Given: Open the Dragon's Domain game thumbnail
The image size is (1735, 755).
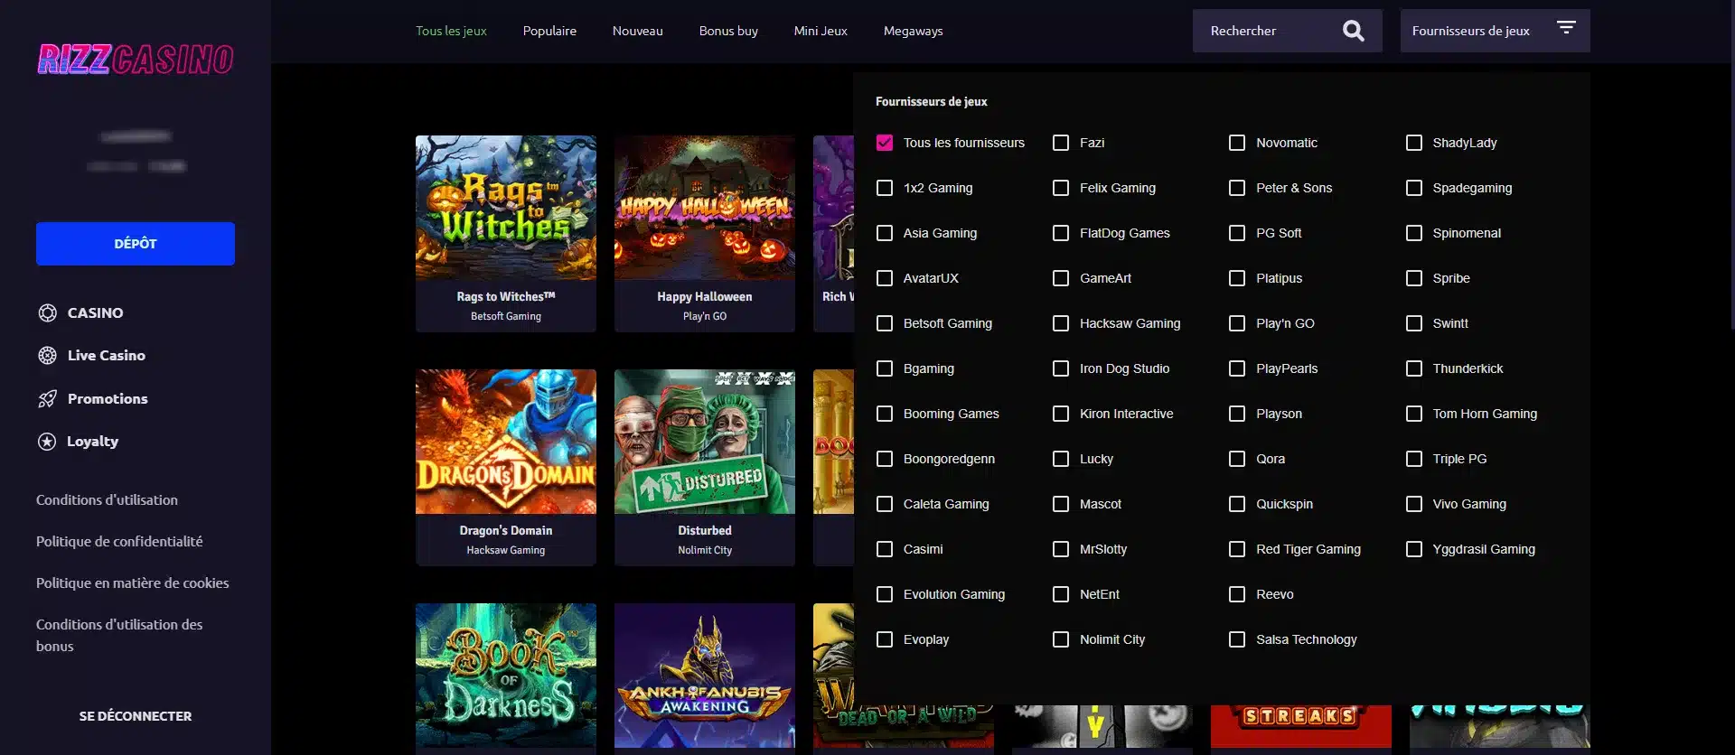Looking at the screenshot, I should [x=506, y=442].
